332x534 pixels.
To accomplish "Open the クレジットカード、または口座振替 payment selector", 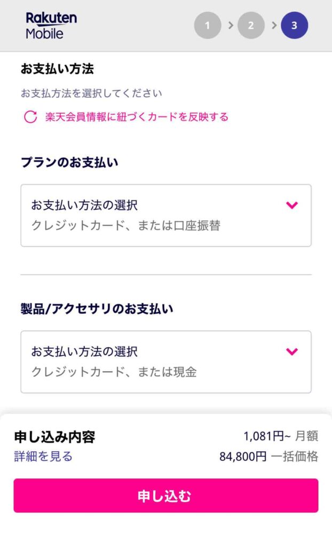I will coord(166,216).
